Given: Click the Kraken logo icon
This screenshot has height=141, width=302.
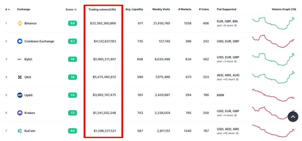Looking at the screenshot, I should (x=20, y=113).
